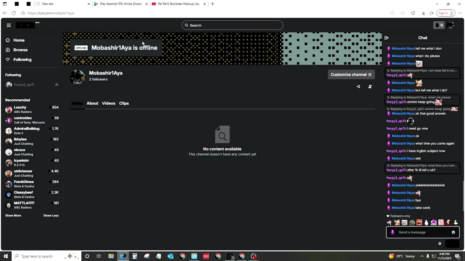Insert the green turtle emote
Screen dimensions: 465x261
pos(412,222)
